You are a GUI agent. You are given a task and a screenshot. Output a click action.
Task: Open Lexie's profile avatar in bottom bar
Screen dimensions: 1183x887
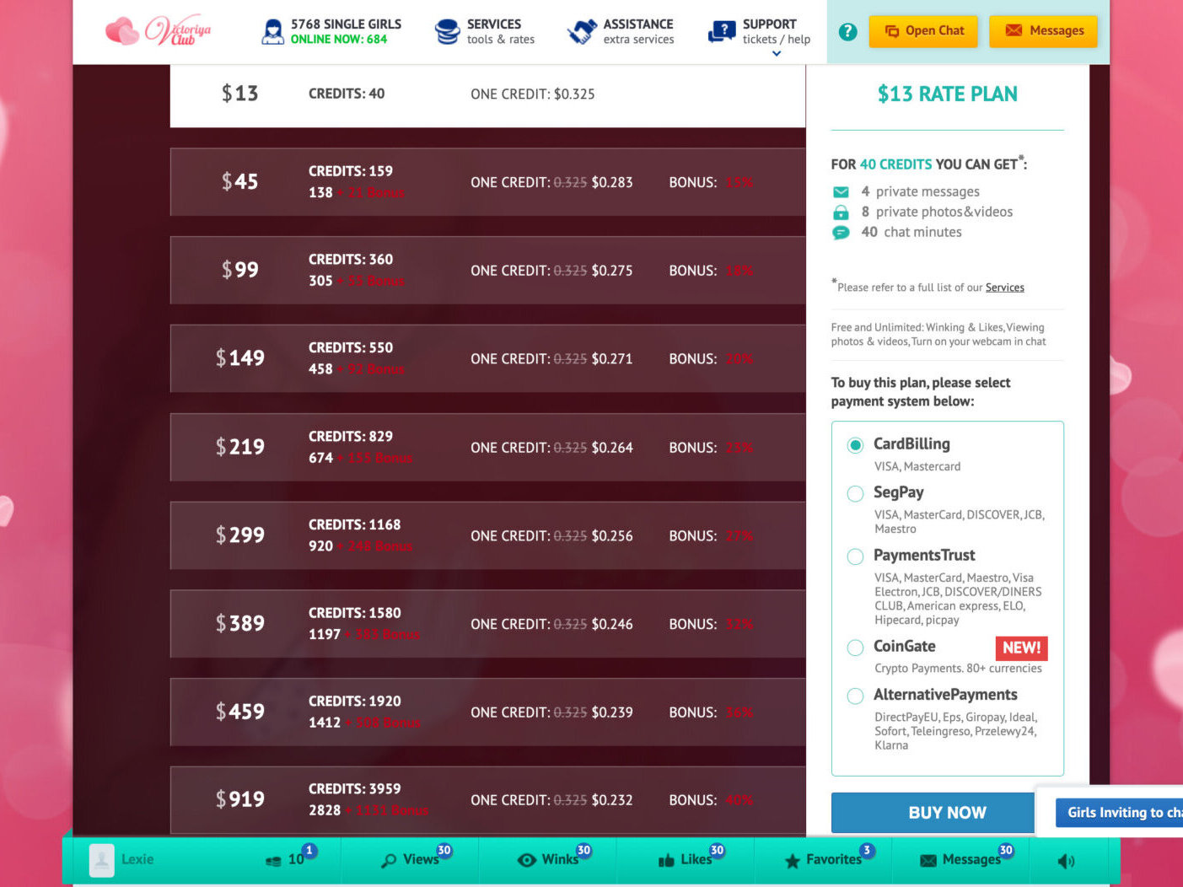pyautogui.click(x=102, y=860)
